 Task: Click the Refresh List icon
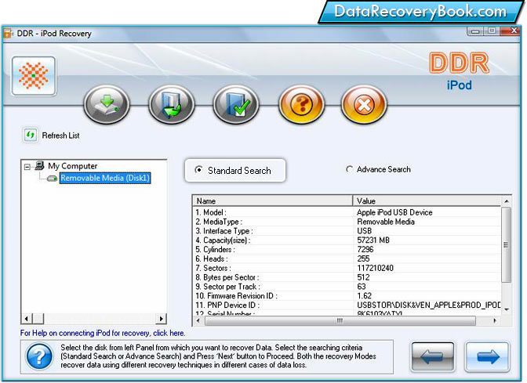(x=31, y=135)
